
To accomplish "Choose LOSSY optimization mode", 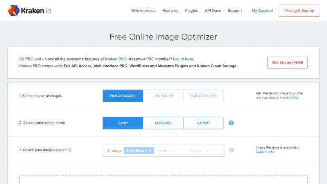I will (123, 123).
